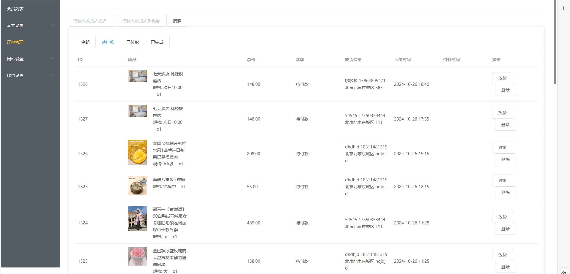The width and height of the screenshot is (570, 274).
Task: Expand the 网站设置 sidebar menu
Action: tap(30, 59)
